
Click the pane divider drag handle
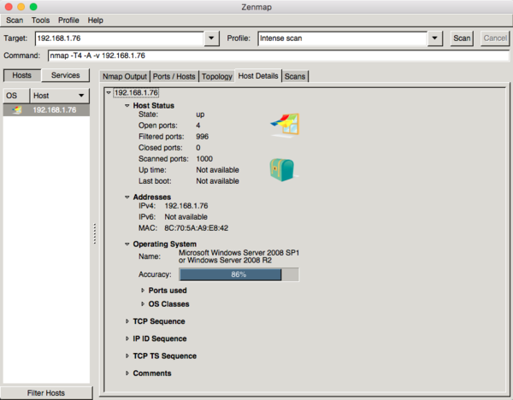95,233
